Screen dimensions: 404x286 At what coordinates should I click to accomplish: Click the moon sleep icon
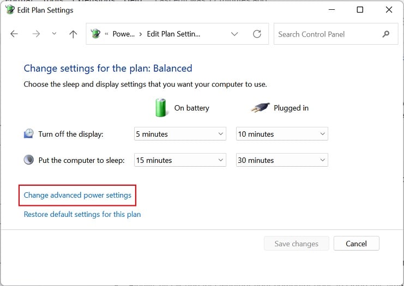28,160
